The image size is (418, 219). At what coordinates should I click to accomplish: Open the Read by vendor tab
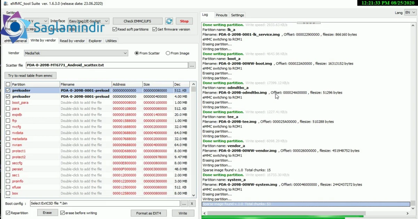72,41
